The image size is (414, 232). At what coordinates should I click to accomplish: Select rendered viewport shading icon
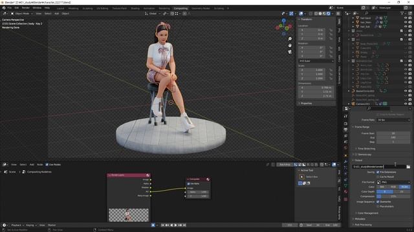[329, 14]
